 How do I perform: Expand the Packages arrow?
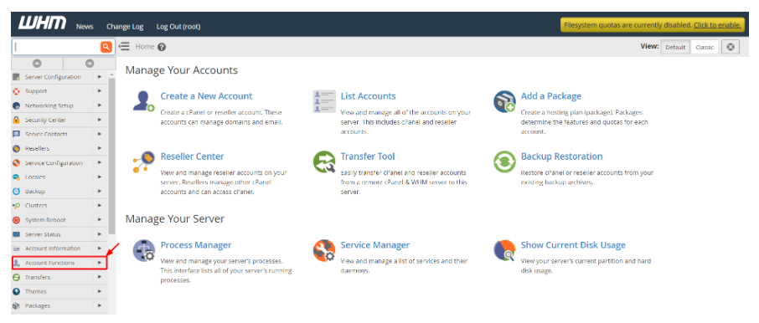click(99, 306)
